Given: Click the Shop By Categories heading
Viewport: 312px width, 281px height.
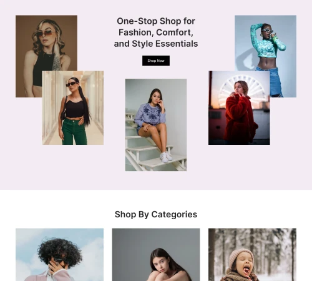Looking at the screenshot, I should tap(156, 214).
